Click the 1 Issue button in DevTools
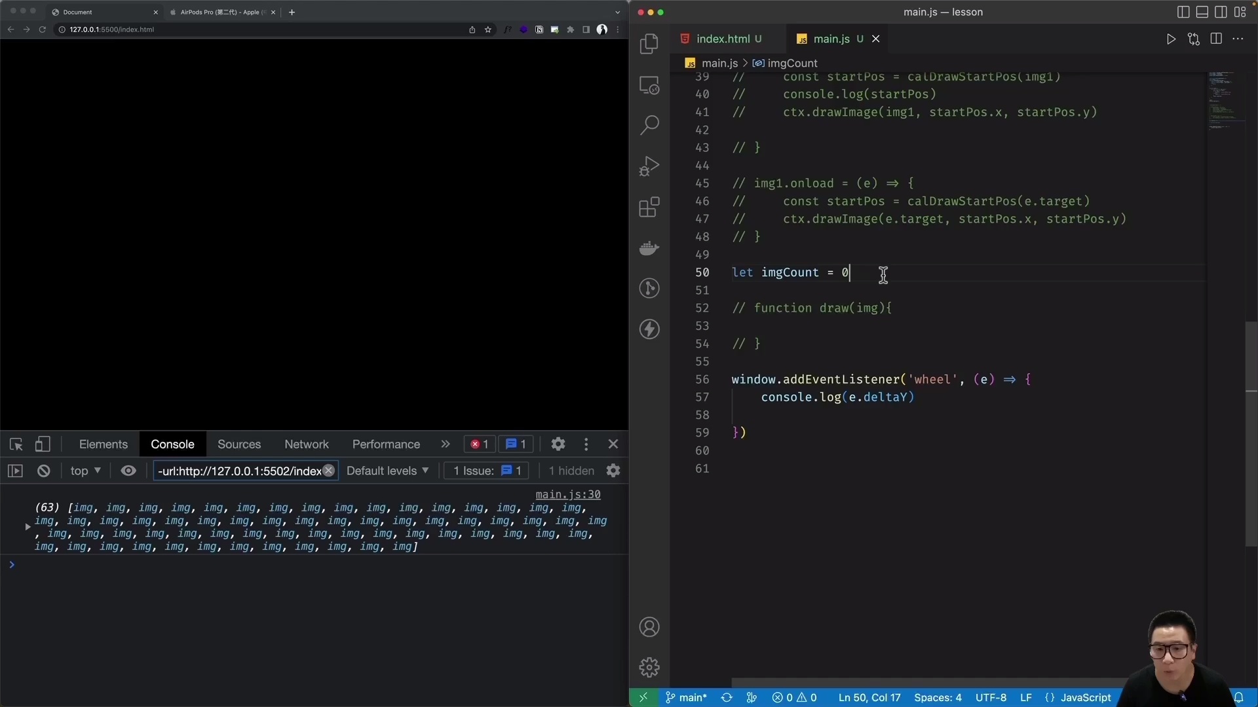 [486, 471]
